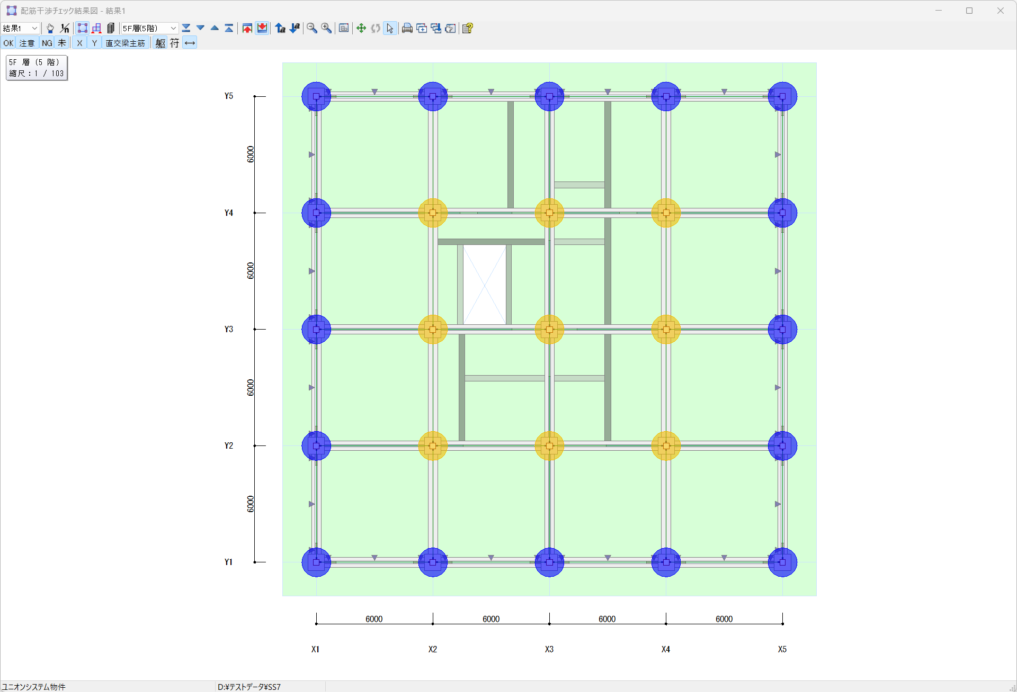
Task: Click the X direction button
Action: (79, 43)
